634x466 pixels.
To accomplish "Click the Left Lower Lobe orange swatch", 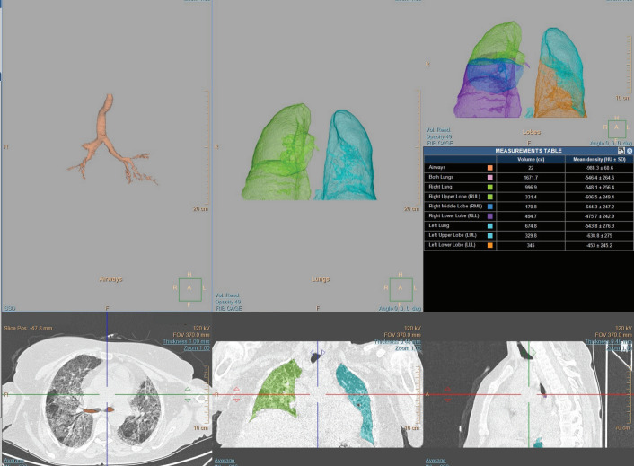I will (489, 244).
